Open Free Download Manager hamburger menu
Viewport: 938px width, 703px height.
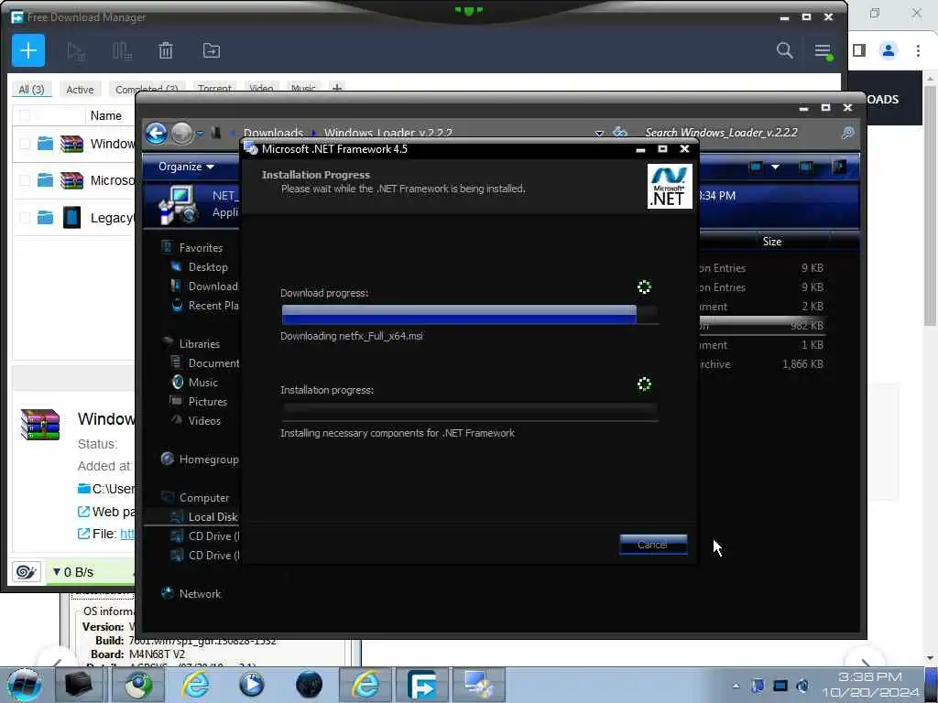(823, 51)
